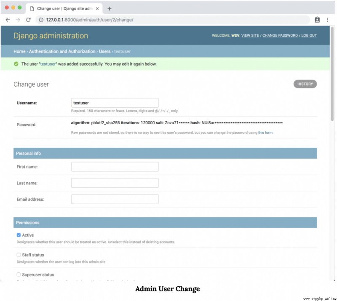Open the 'this form' password change link
Image resolution: width=337 pixels, height=301 pixels.
click(x=265, y=133)
